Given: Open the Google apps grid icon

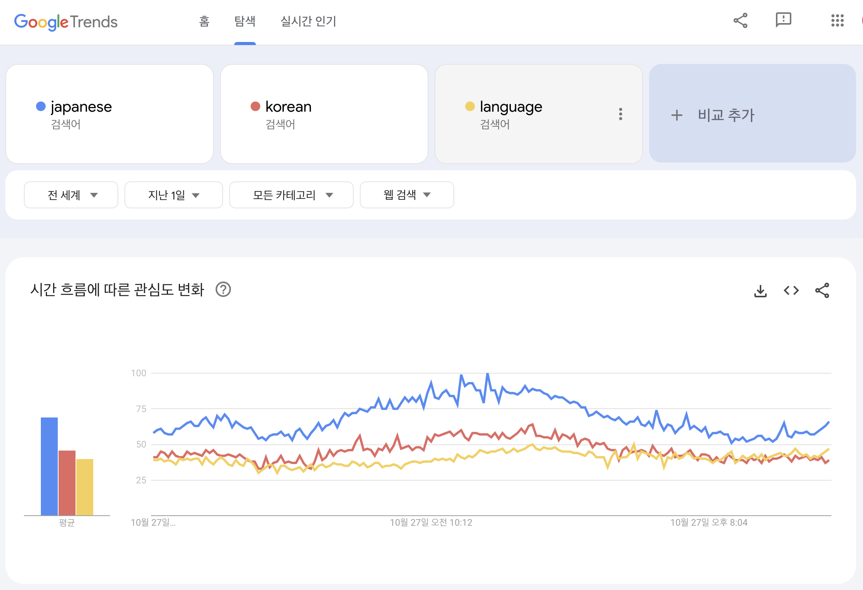Looking at the screenshot, I should 838,21.
